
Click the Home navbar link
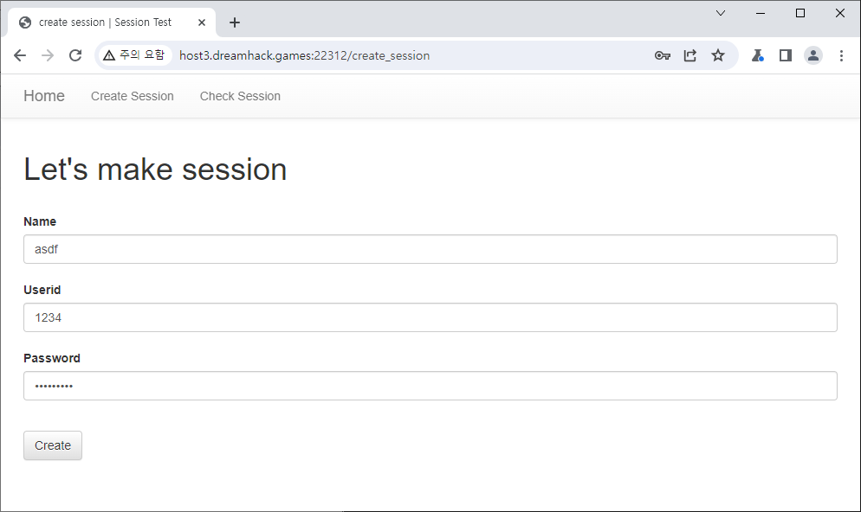pyautogui.click(x=44, y=96)
